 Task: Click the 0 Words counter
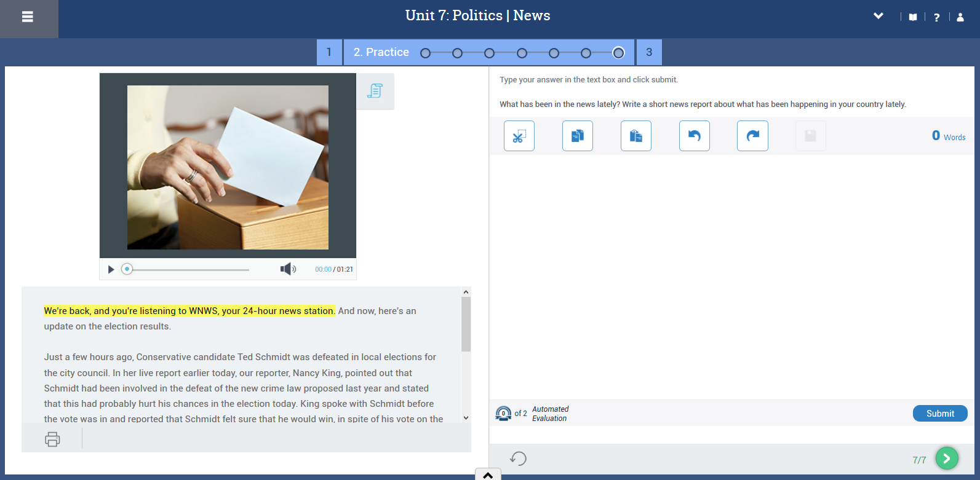click(949, 136)
